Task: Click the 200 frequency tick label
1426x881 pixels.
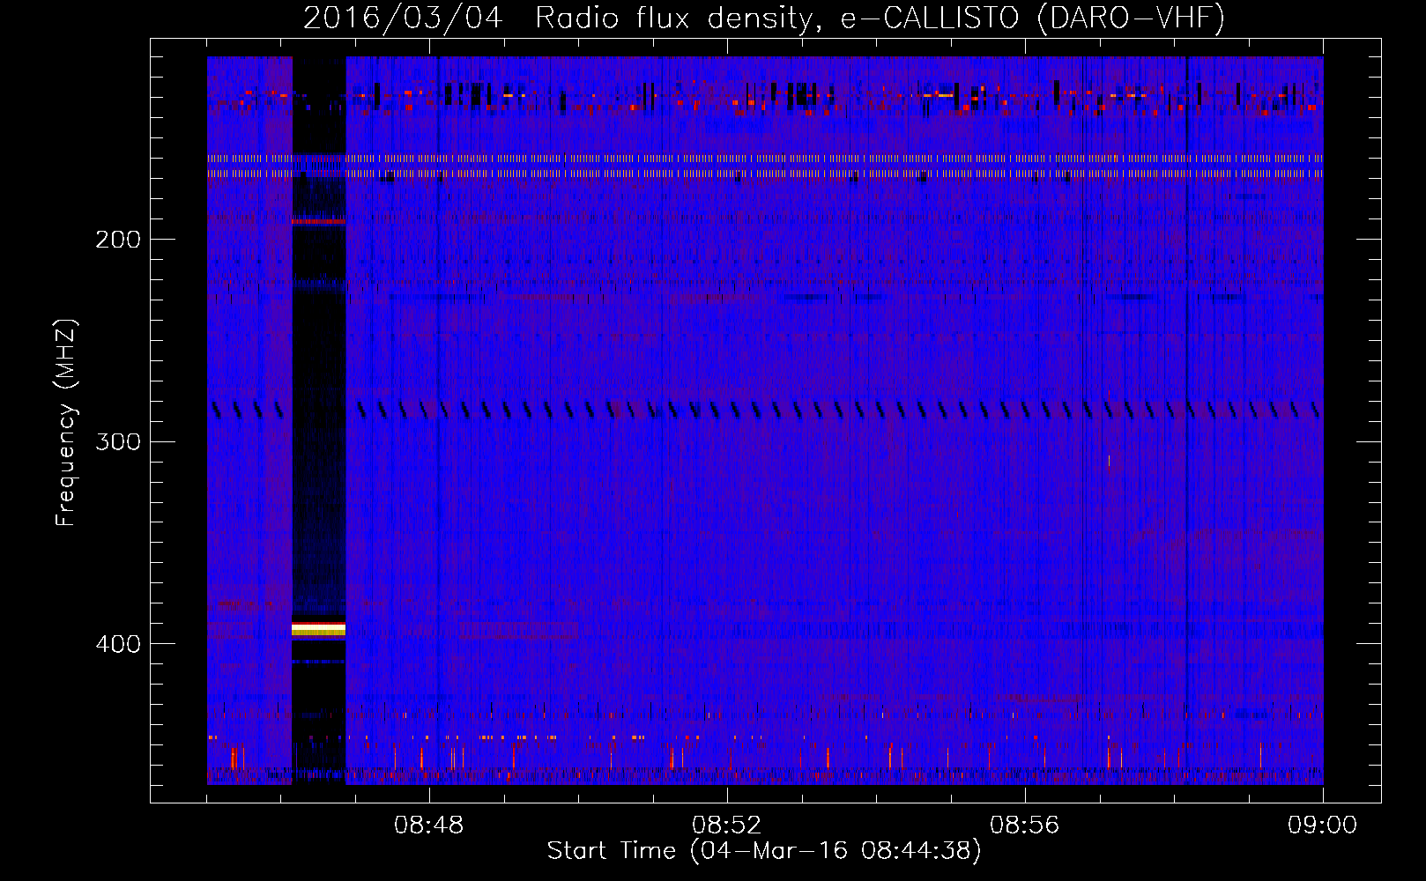Action: (x=118, y=240)
